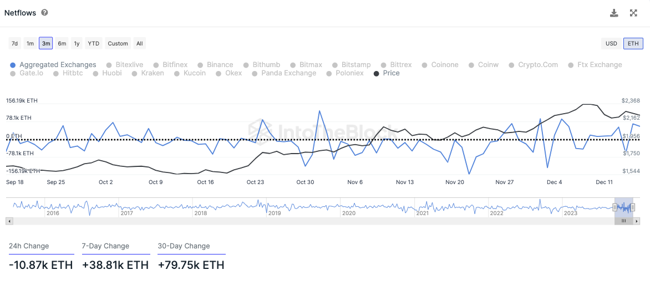Click the navigator scrollbar thumb

point(623,221)
